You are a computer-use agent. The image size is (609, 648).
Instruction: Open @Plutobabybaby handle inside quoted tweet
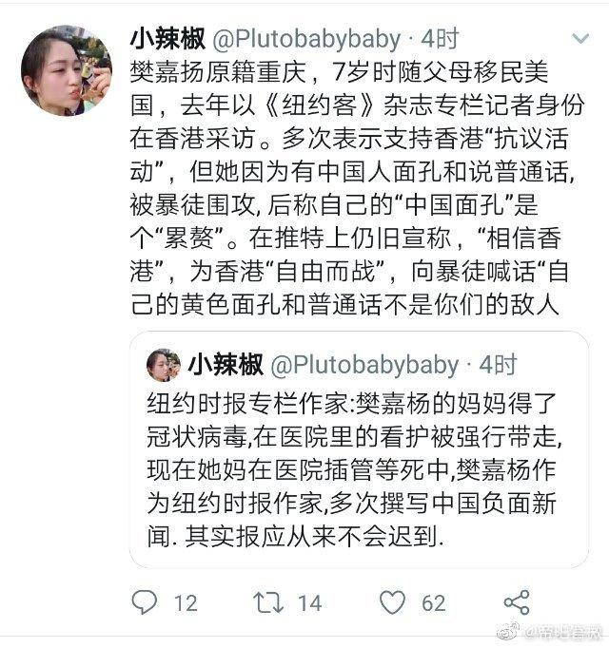[x=364, y=365]
